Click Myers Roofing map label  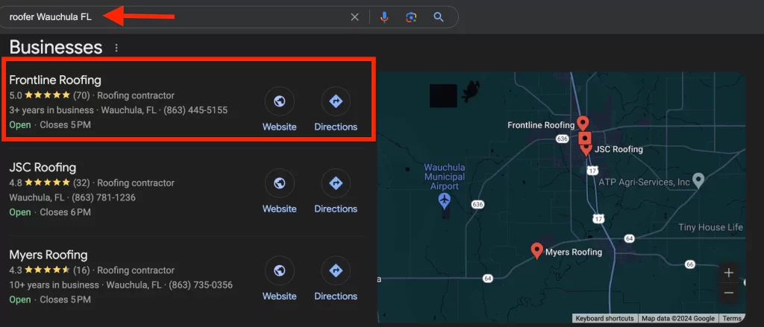tap(574, 252)
